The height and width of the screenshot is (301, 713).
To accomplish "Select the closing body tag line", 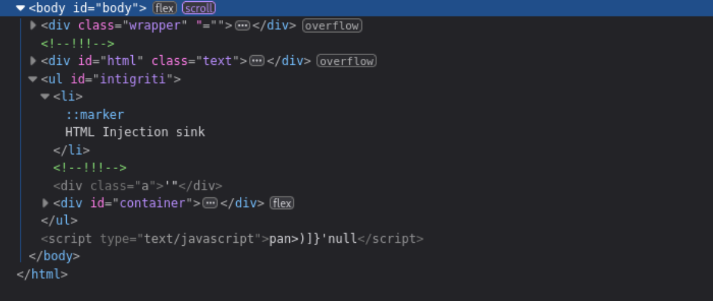I will click(x=54, y=256).
